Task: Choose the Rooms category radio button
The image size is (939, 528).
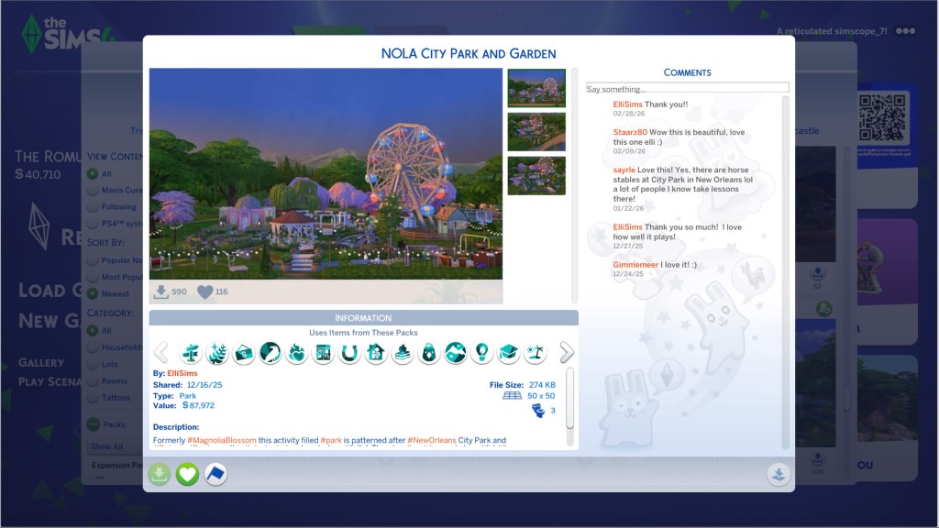Action: (93, 380)
